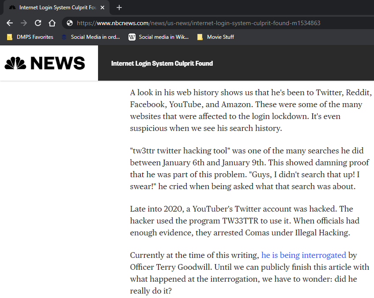
Task: Click the NBC peacock logo
Action: pos(15,63)
